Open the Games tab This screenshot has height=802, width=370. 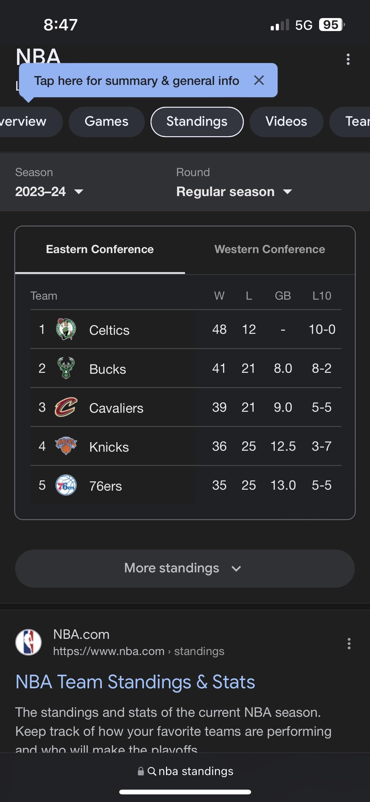[x=107, y=122]
